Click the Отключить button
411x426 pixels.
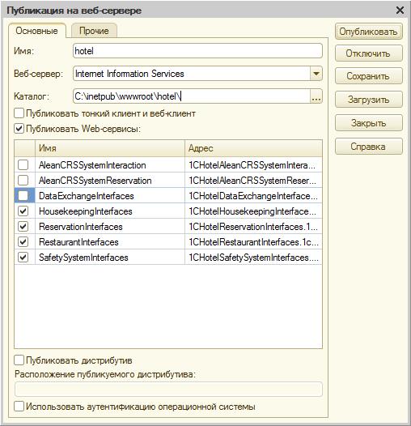[368, 53]
